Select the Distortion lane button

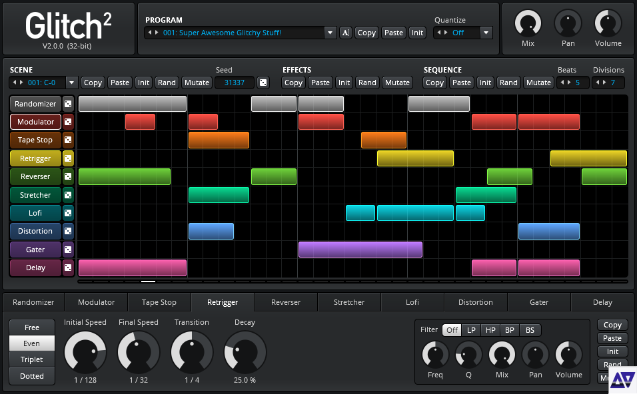click(x=35, y=231)
